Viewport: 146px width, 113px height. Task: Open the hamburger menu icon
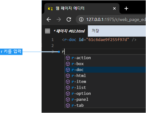pyautogui.click(x=48, y=31)
